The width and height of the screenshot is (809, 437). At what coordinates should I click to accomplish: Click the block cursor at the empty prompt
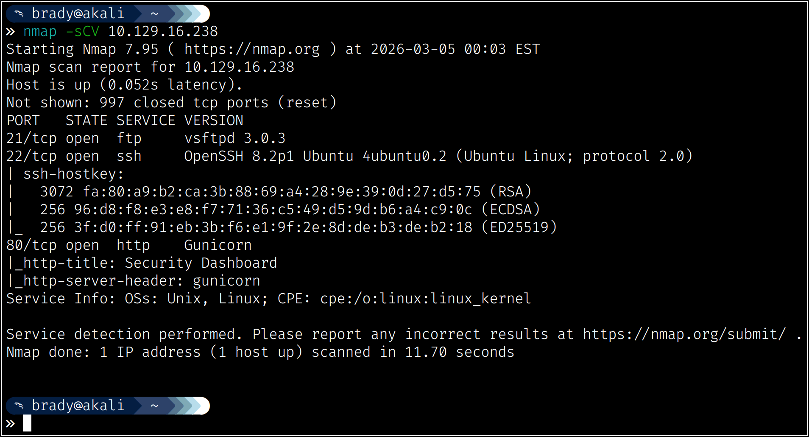coord(27,423)
